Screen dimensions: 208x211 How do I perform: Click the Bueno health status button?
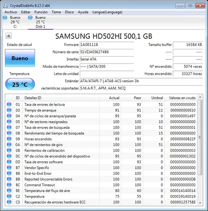click(20, 58)
